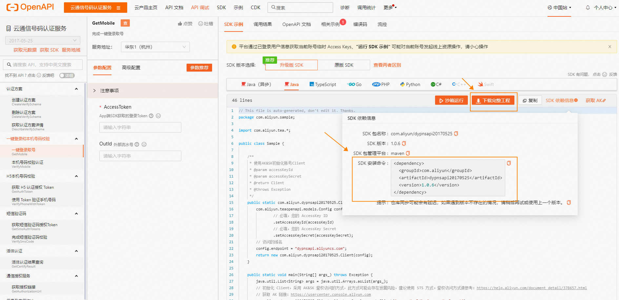The width and height of the screenshot is (619, 300).
Task: Copy the dependency install command
Action: pos(509,163)
